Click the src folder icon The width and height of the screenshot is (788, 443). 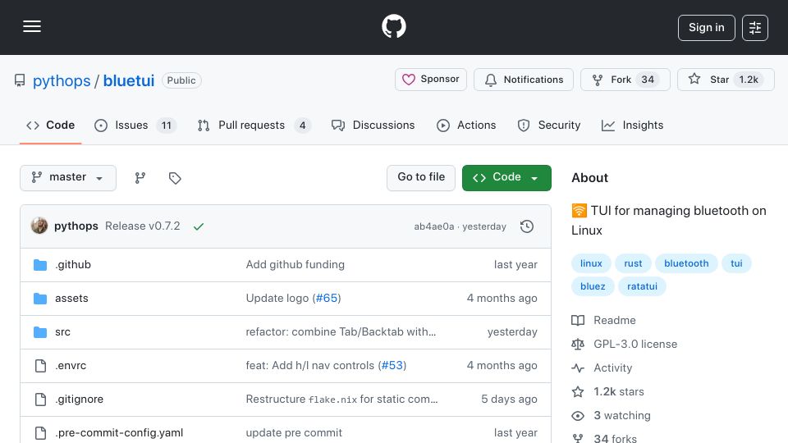click(40, 332)
